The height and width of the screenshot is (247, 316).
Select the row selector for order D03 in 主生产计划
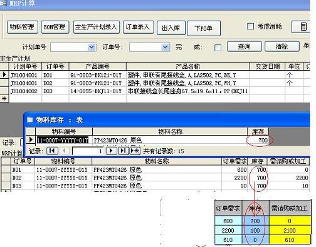click(x=4, y=91)
